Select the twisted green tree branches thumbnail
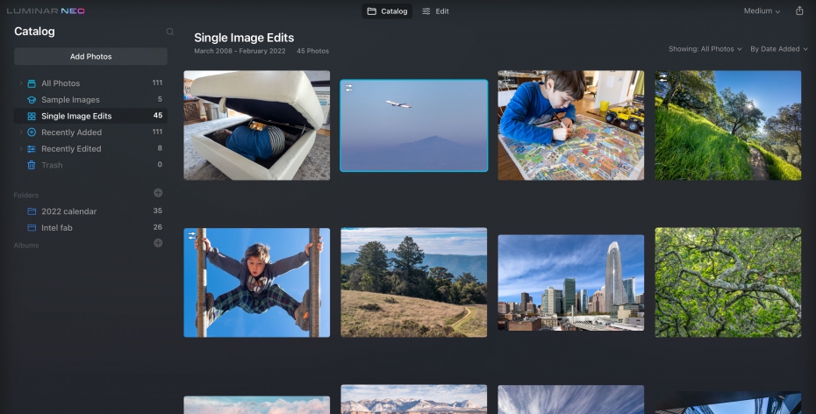 pos(728,282)
